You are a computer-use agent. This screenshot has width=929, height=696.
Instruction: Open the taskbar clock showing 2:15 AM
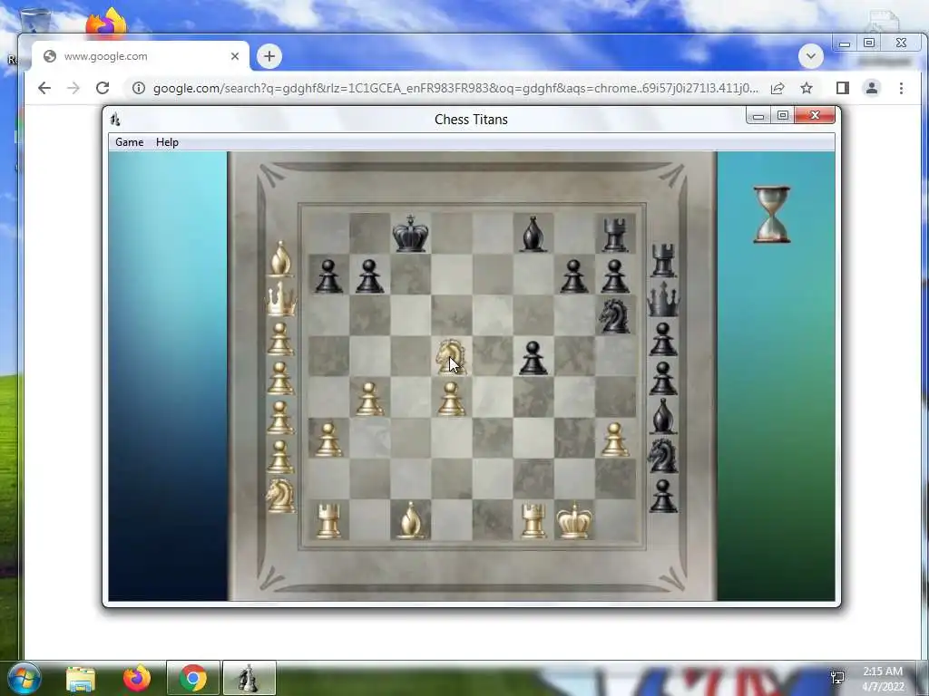[x=883, y=679]
